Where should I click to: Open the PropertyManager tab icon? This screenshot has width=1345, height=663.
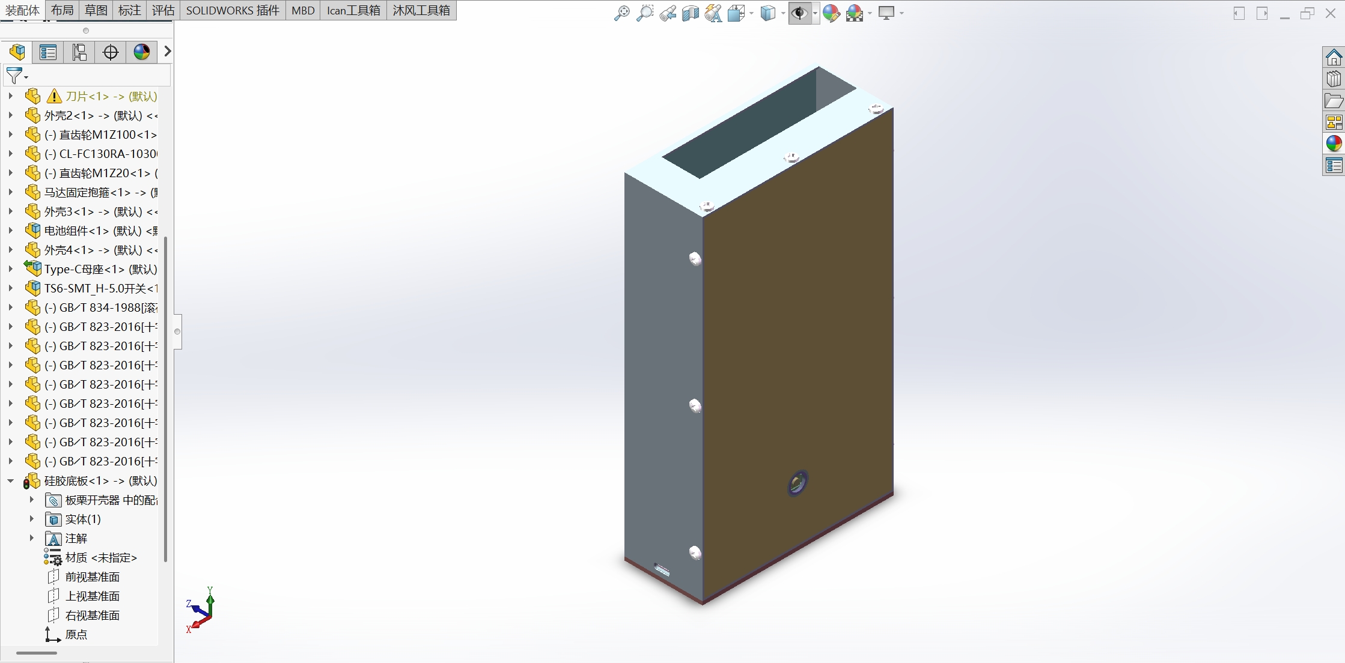[x=48, y=52]
